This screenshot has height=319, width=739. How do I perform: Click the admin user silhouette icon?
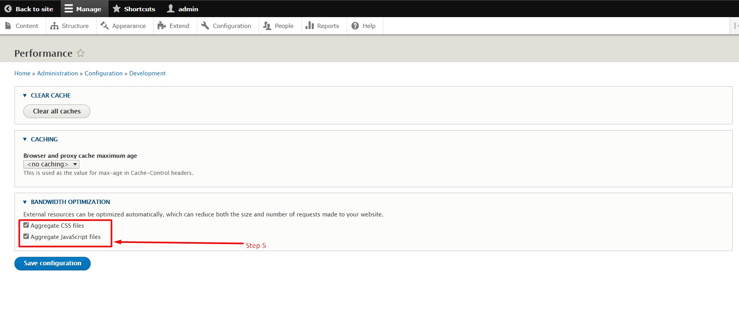coord(170,9)
